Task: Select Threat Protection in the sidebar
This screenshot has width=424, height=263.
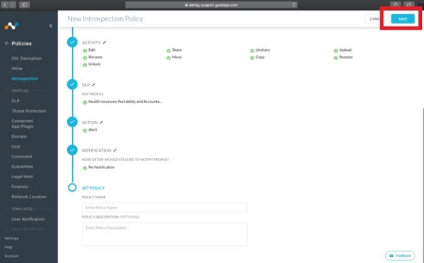Action: (29, 111)
